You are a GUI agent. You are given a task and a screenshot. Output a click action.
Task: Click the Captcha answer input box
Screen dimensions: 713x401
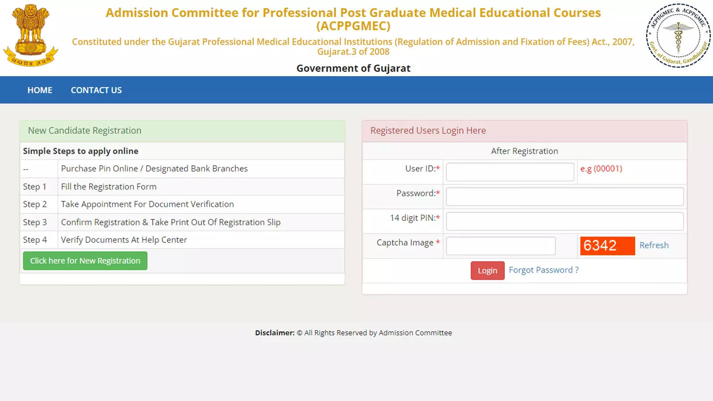click(500, 246)
